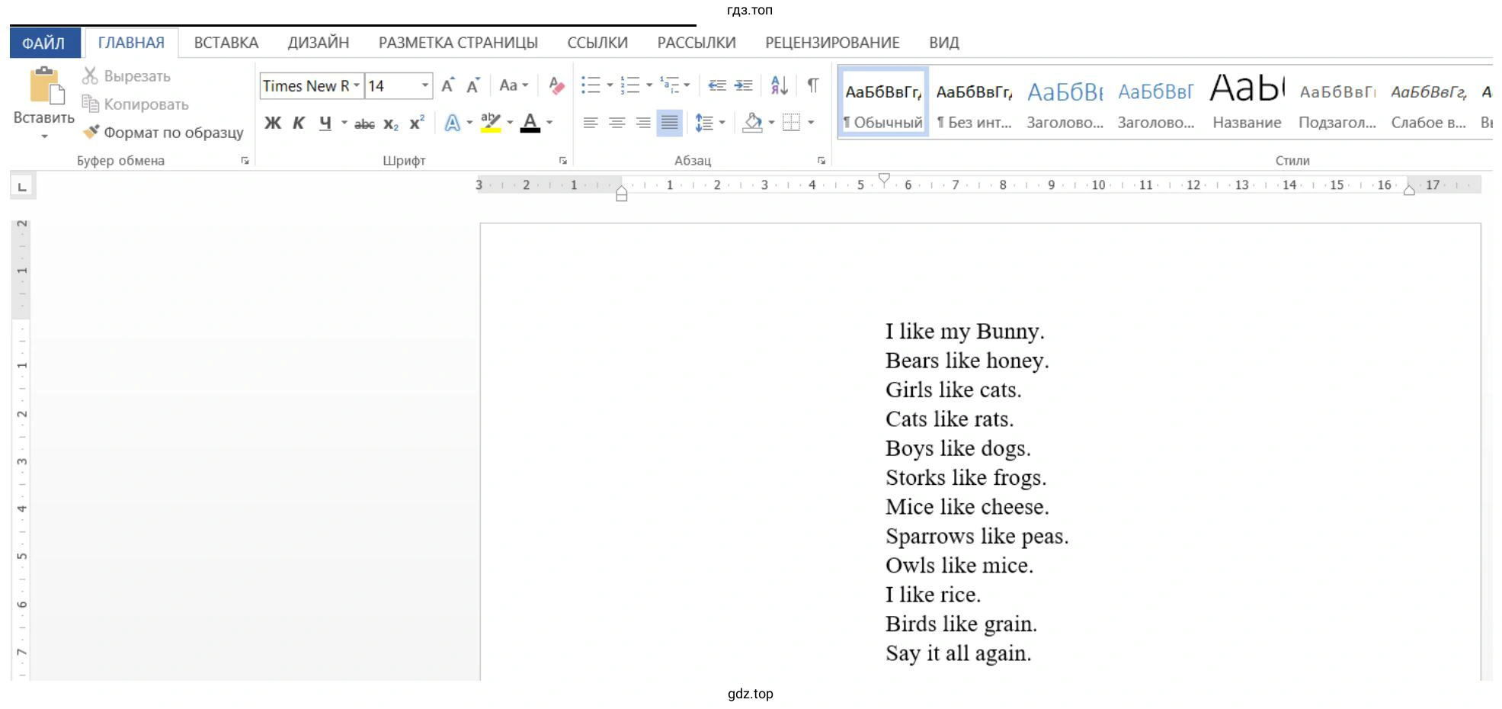This screenshot has height=709, width=1502.
Task: Click the Paste (Вставить) clipboard icon
Action: 46,85
